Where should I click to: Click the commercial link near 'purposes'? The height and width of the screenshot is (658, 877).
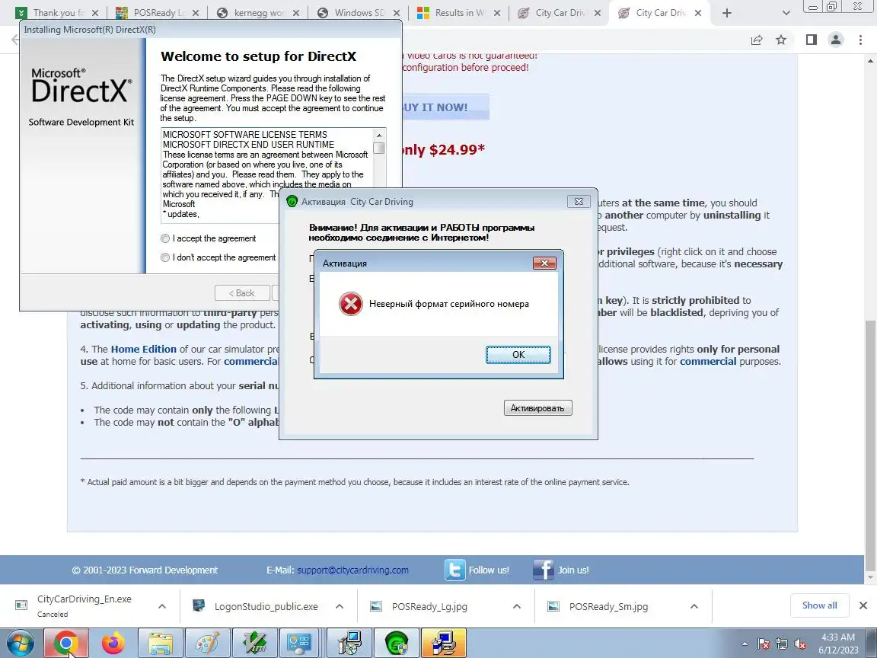(708, 362)
